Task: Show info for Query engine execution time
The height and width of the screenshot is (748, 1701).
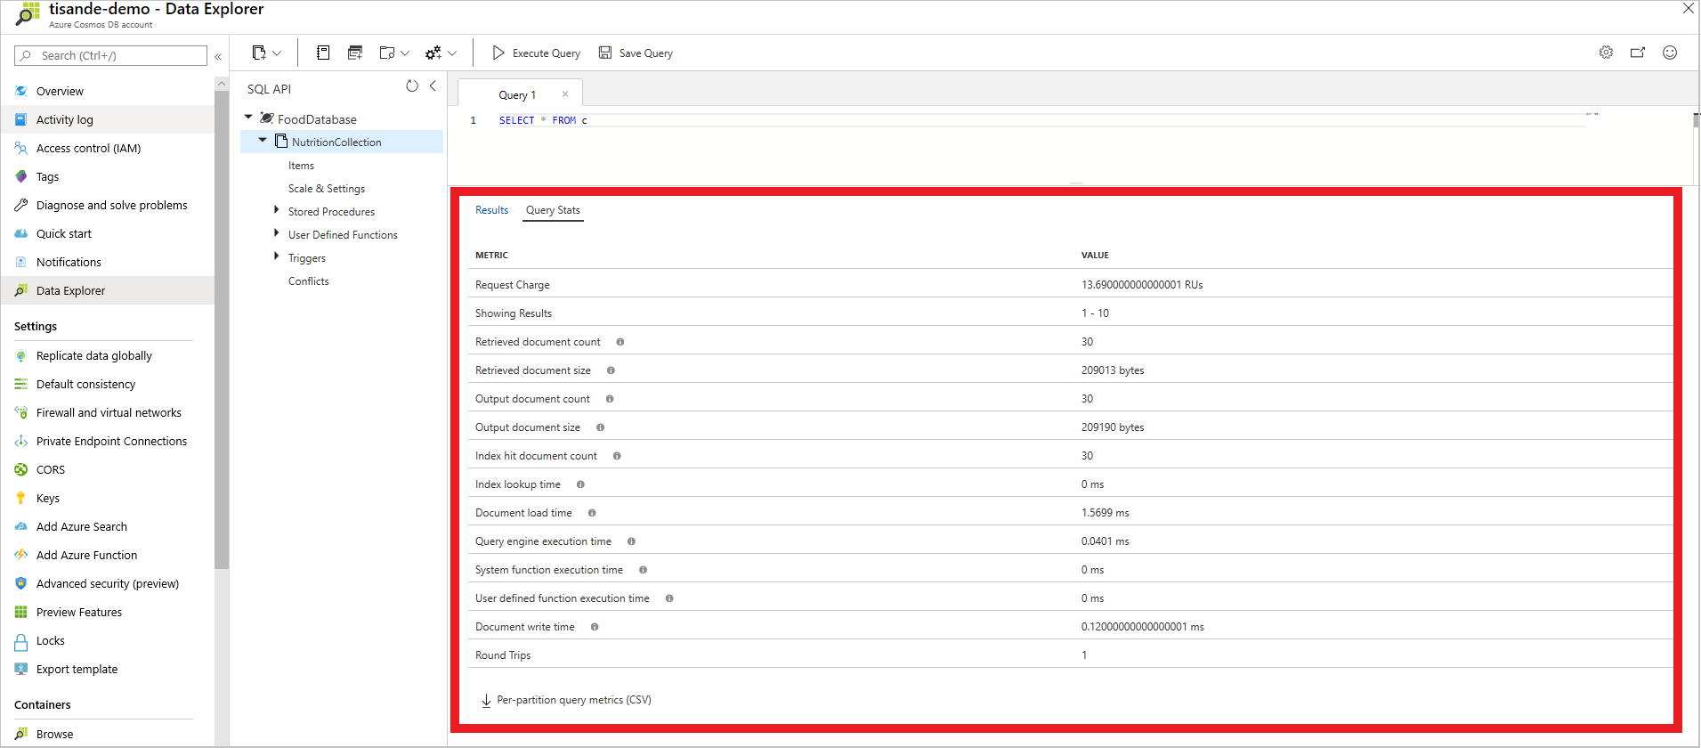Action: pyautogui.click(x=631, y=541)
